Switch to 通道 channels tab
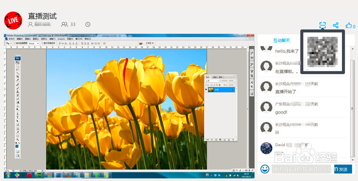The image size is (358, 181). click(216, 77)
